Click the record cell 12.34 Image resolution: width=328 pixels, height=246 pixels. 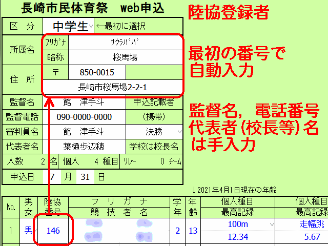[x=238, y=237]
